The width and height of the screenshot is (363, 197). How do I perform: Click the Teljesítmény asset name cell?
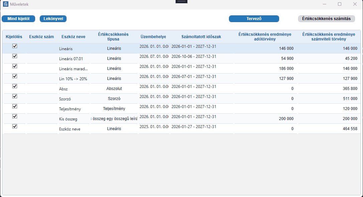pyautogui.click(x=70, y=109)
